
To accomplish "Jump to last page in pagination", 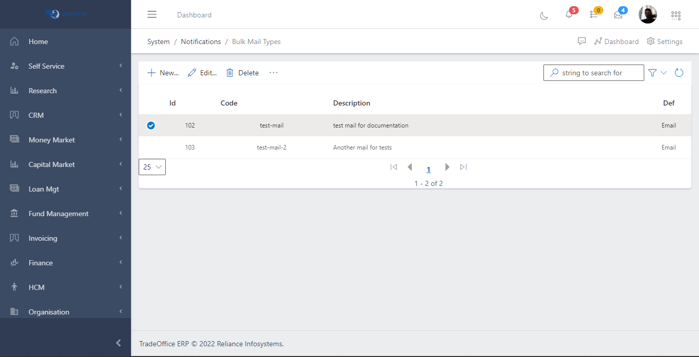I will point(464,167).
